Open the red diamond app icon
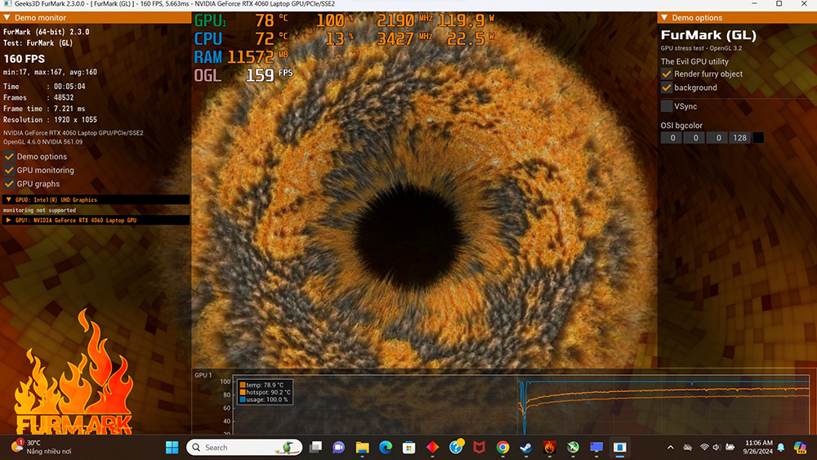Image resolution: width=817 pixels, height=460 pixels. pos(432,447)
